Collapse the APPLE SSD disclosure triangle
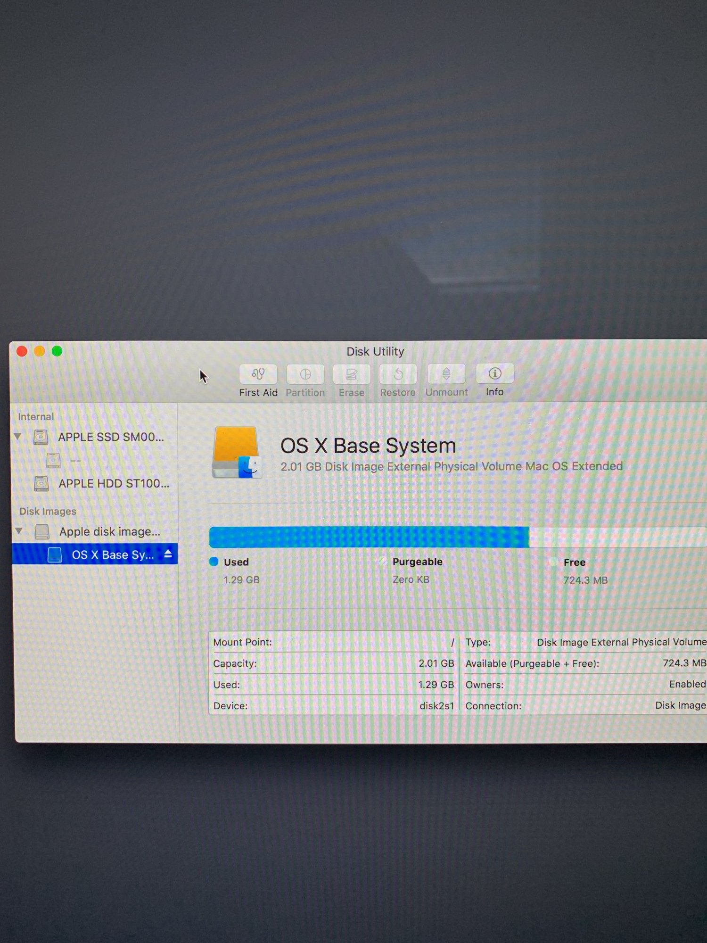The image size is (707, 943). pos(17,436)
